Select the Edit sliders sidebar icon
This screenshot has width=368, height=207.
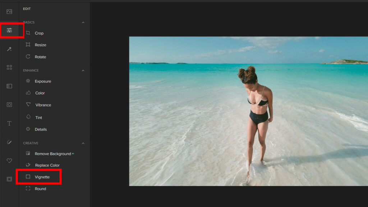click(9, 31)
